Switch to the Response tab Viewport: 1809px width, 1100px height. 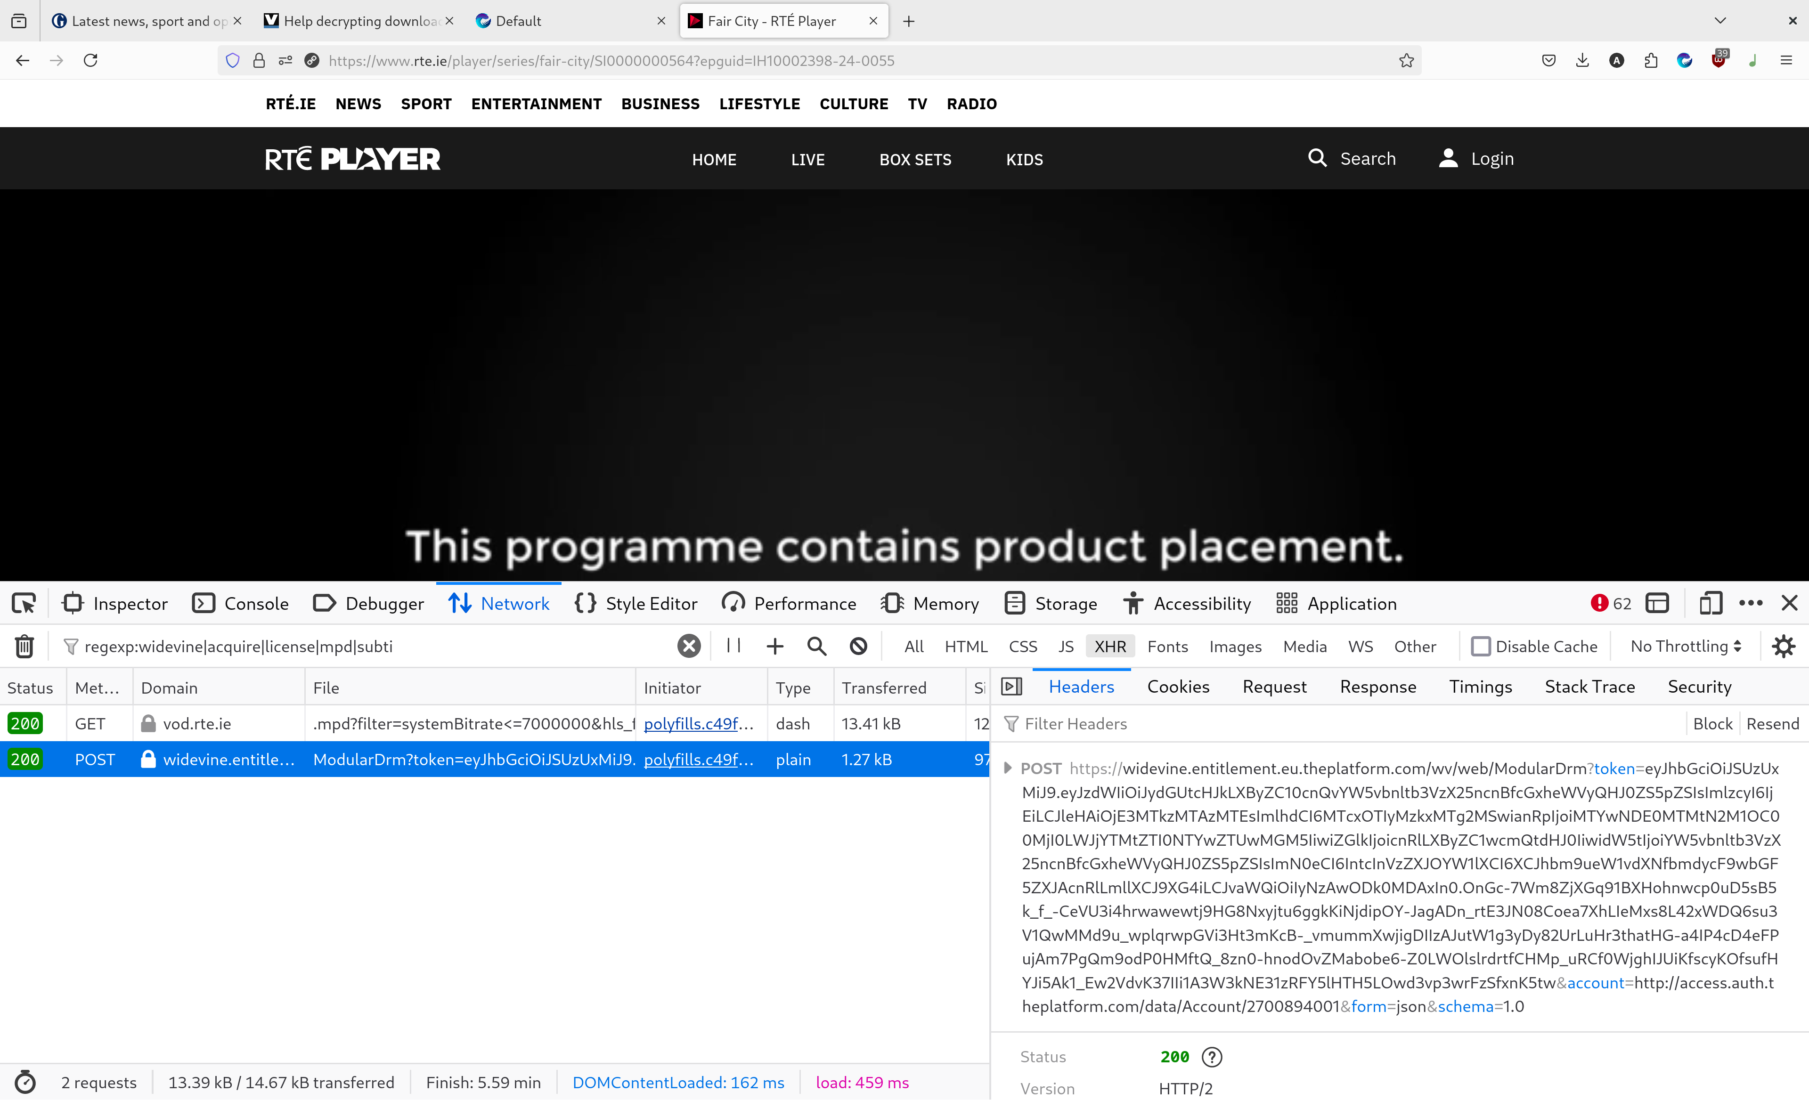(1377, 687)
